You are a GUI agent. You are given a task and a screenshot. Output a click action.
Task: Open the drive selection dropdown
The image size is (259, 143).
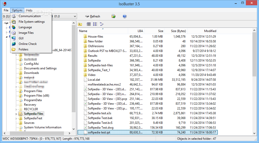75,16
